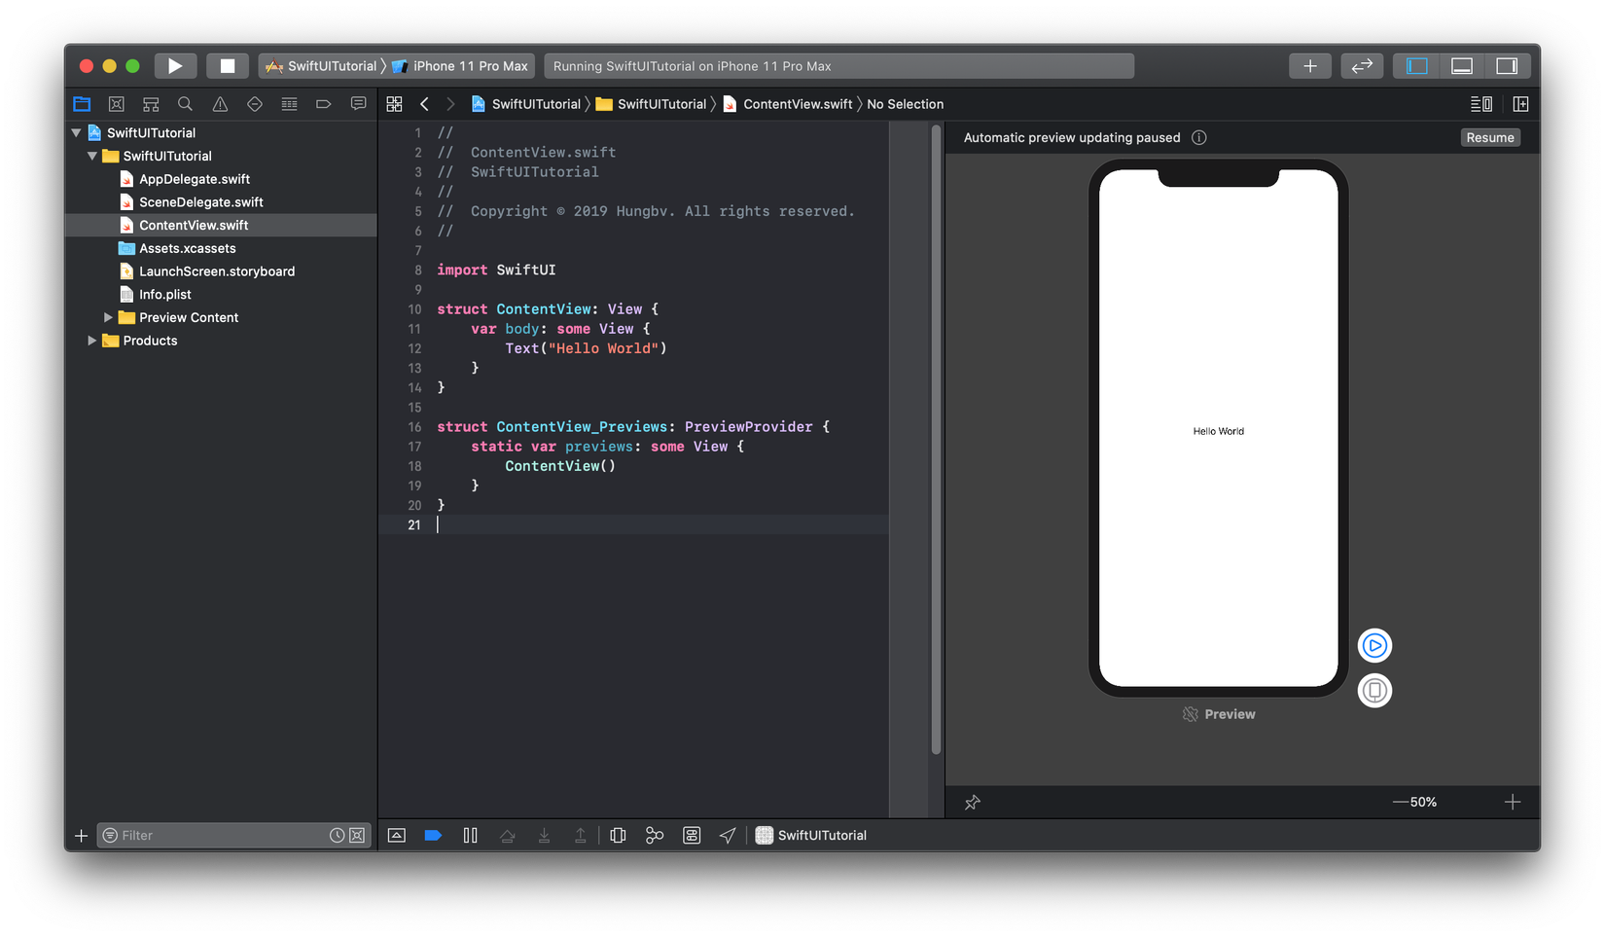Open the Issue navigator warning icon
The height and width of the screenshot is (937, 1605).
[220, 104]
